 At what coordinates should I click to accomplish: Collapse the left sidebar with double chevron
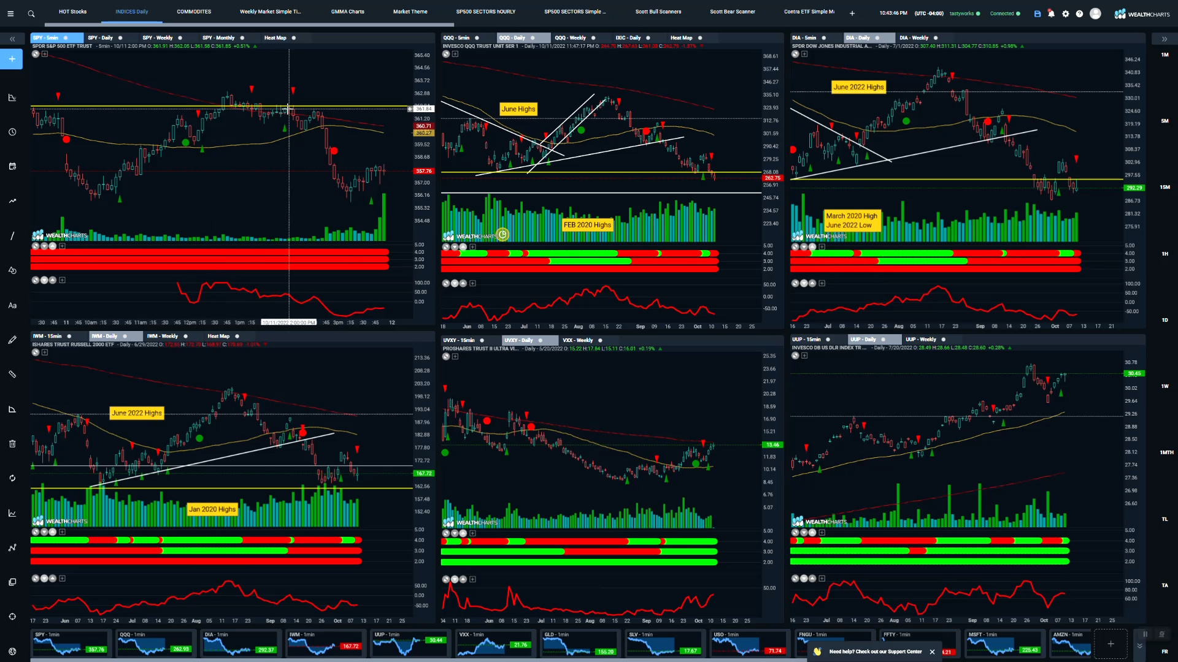12,39
